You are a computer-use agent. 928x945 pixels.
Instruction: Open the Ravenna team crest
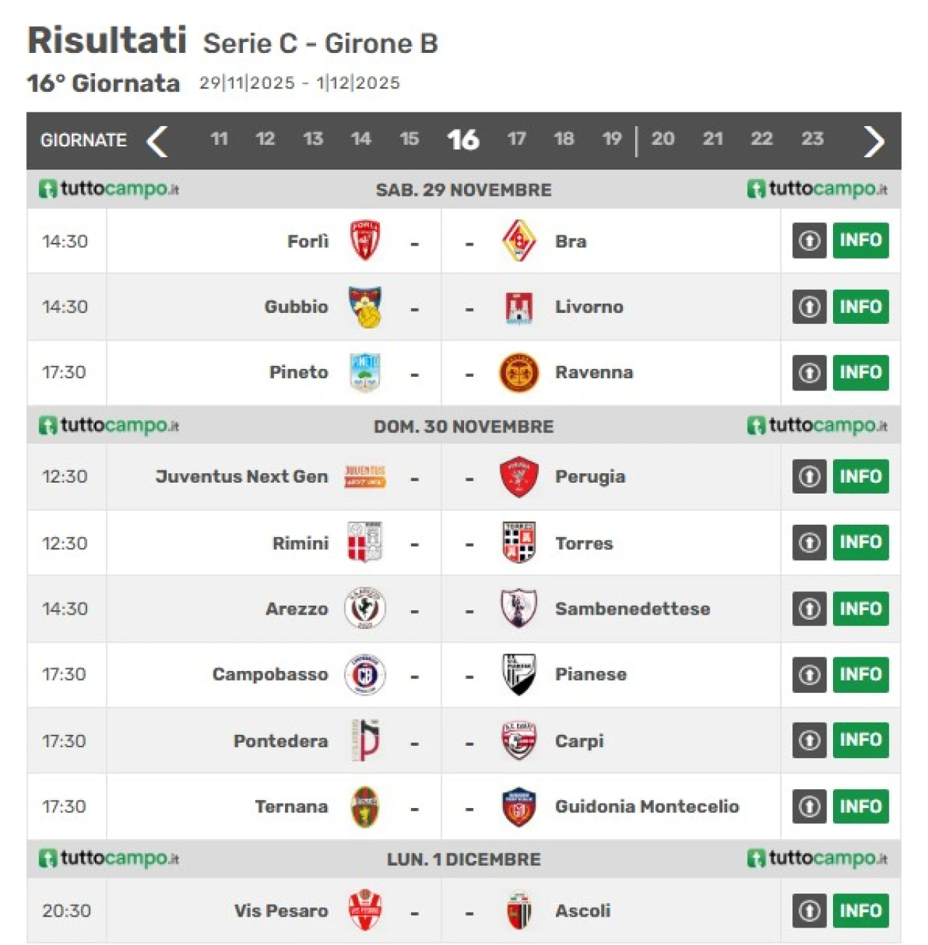click(519, 372)
